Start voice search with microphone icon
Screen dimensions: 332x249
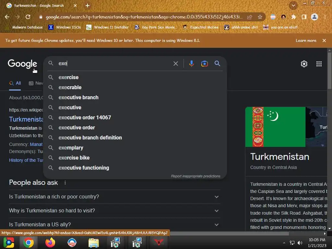click(x=191, y=64)
